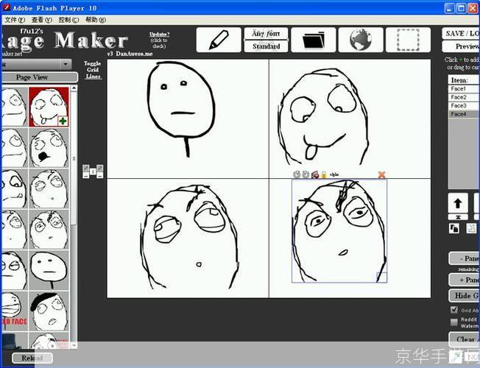This screenshot has height=368, width=480.
Task: Toggle Grid Lines on canvas
Action: click(x=92, y=69)
